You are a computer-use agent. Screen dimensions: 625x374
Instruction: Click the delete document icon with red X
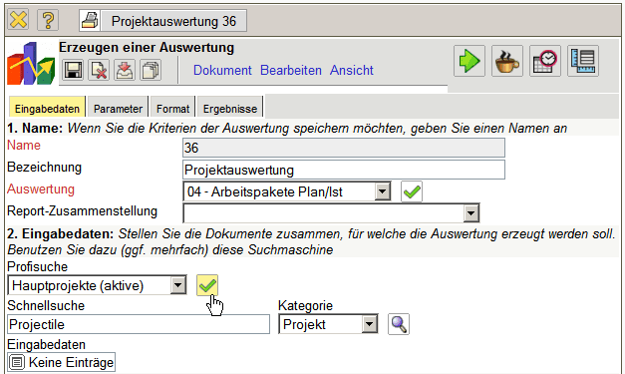coord(99,70)
